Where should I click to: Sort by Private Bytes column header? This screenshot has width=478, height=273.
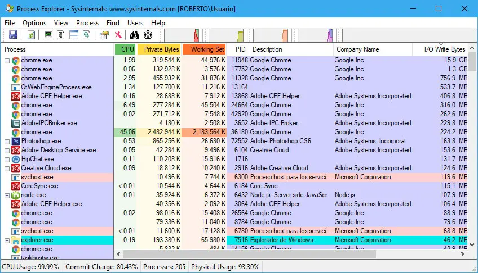coord(159,49)
